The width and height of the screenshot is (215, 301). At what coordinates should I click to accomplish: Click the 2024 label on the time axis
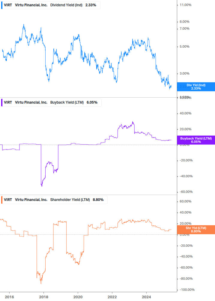[146, 297]
